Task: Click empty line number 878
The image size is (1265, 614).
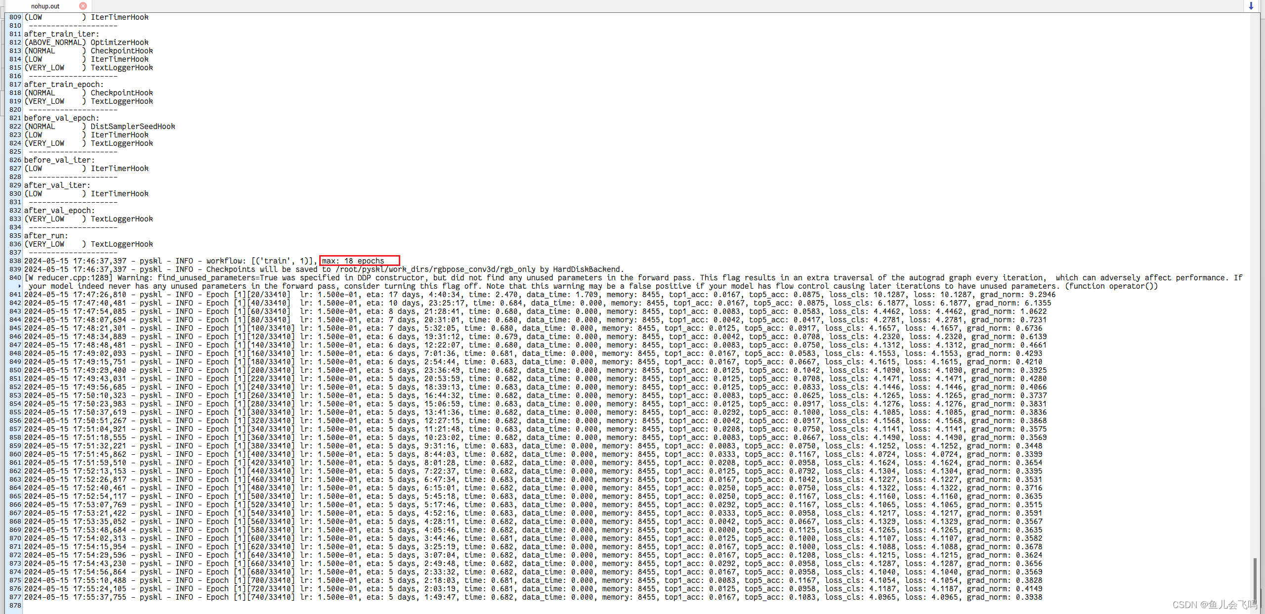Action: coord(15,605)
